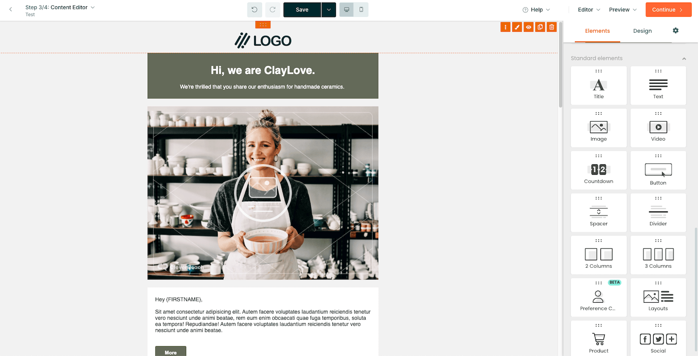Click the redo arrow icon

272,10
